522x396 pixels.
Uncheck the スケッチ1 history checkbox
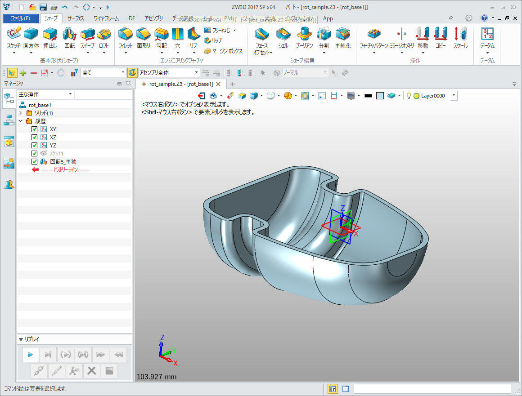(34, 153)
